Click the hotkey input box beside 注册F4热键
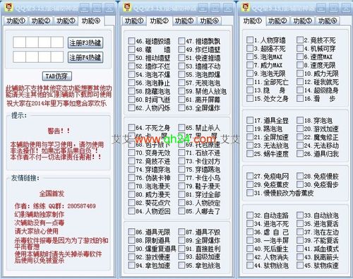Viewport: 353px width, 279px height. pos(38,57)
